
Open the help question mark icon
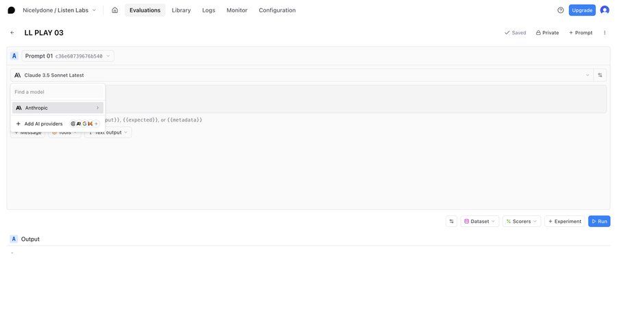coord(560,10)
